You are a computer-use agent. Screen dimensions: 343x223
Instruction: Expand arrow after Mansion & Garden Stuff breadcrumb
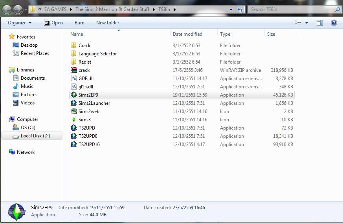[154, 10]
